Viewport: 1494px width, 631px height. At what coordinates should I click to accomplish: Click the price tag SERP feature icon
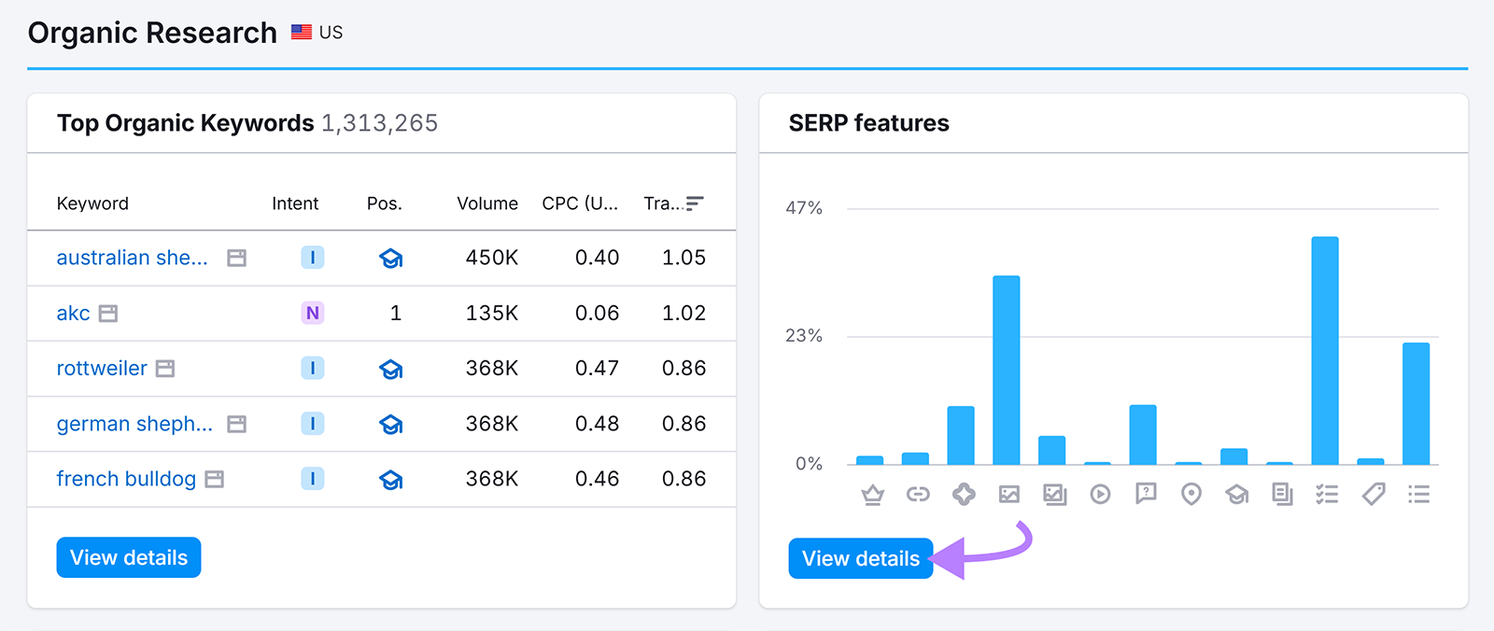click(x=1373, y=495)
